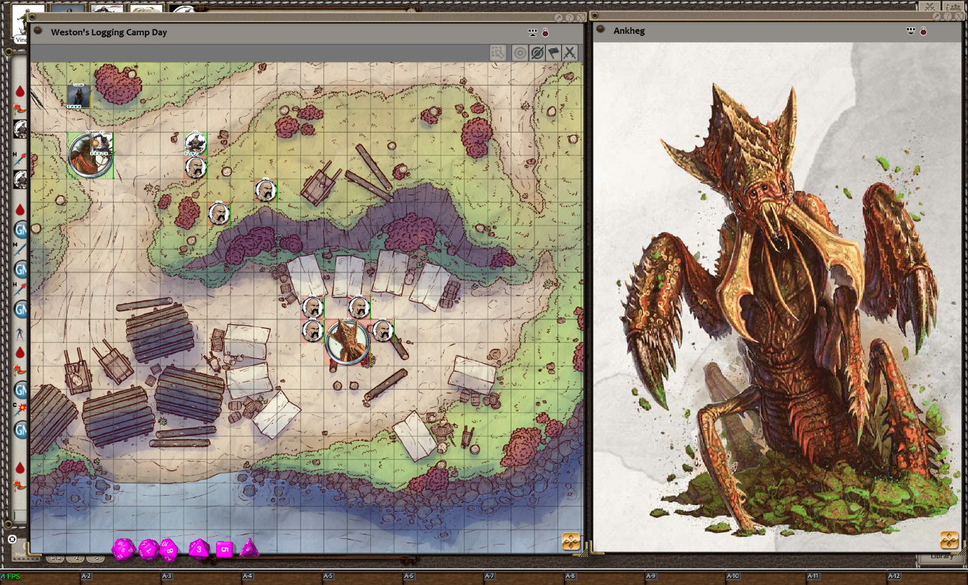The height and width of the screenshot is (585, 968).
Task: Click help button on the Ankheg window
Action: tap(948, 16)
